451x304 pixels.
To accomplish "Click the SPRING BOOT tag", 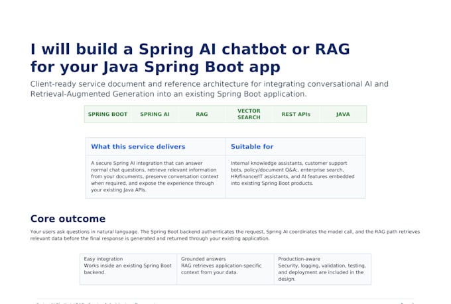I will click(x=107, y=114).
